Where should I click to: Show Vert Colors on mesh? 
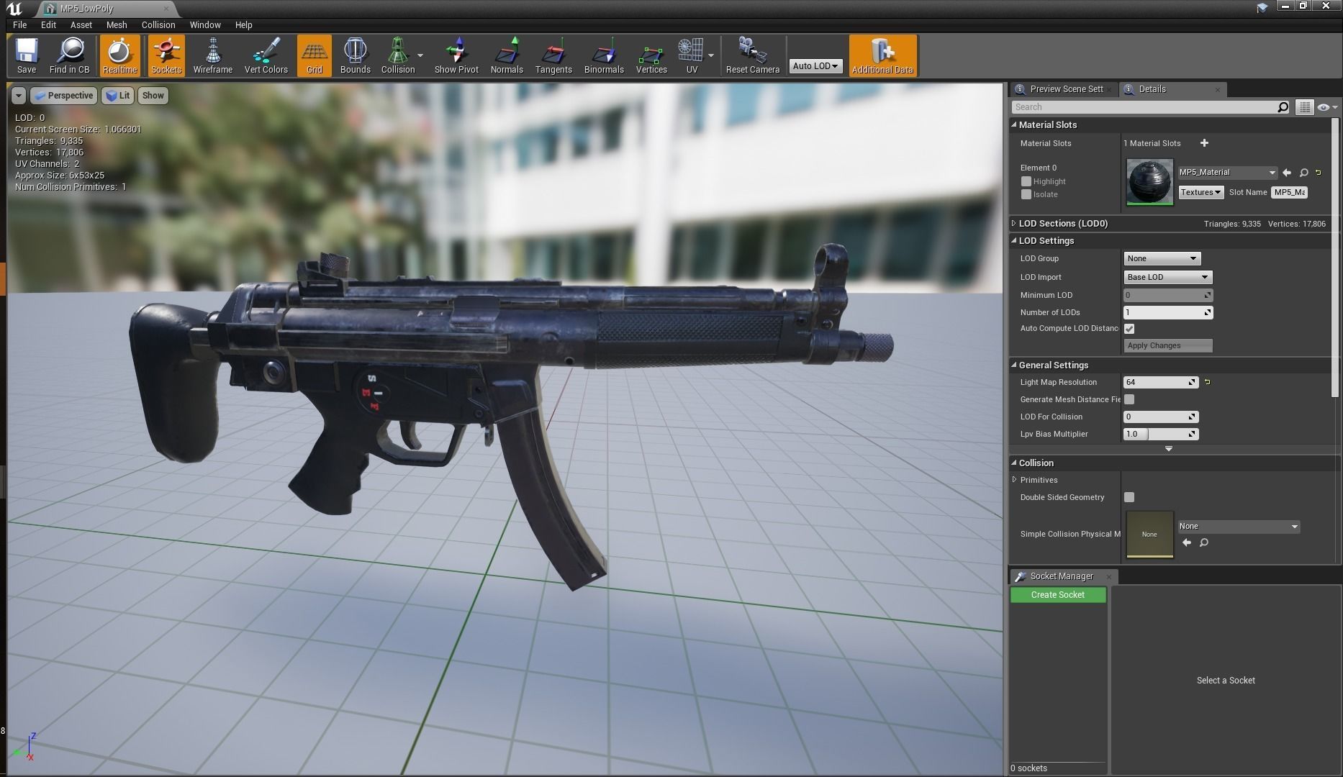266,55
